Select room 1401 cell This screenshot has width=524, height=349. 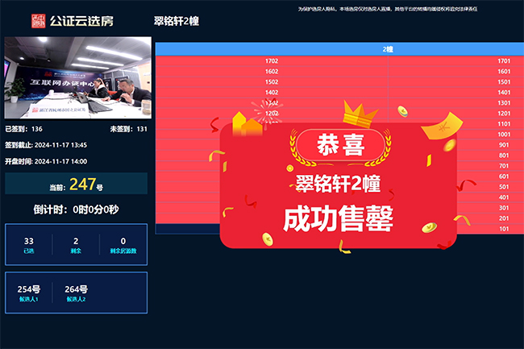click(x=456, y=92)
